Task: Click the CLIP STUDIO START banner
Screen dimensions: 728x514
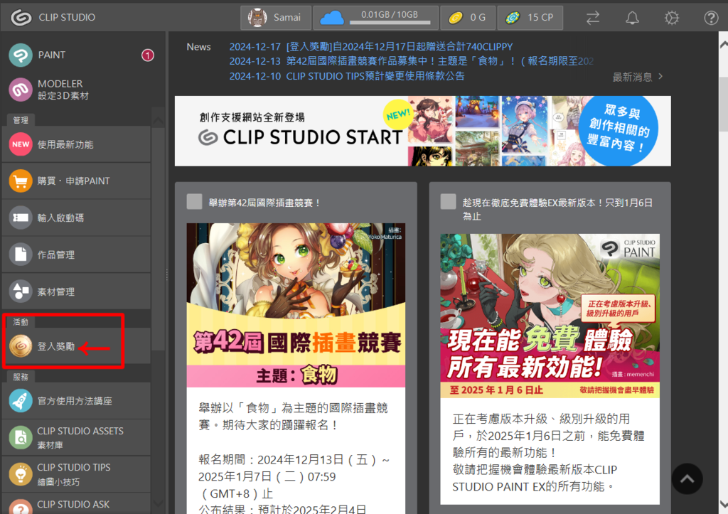Action: click(x=422, y=131)
